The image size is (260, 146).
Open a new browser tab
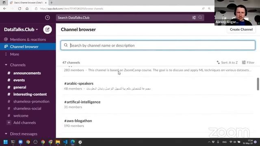pos(52,3)
